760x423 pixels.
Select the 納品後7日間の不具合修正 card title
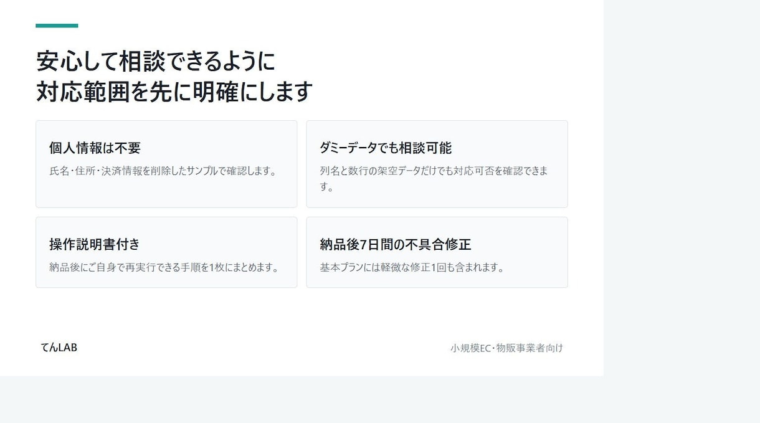396,244
